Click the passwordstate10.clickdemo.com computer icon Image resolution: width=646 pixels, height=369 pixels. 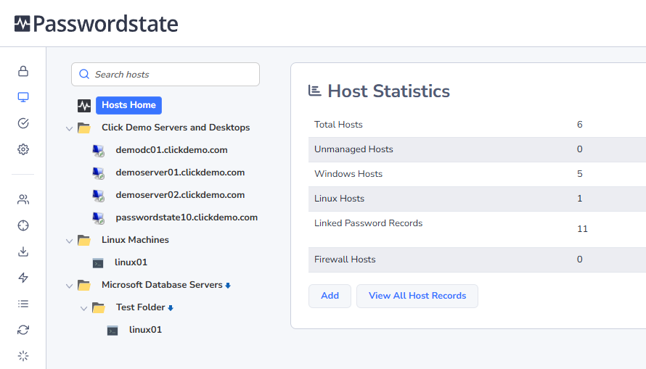tap(98, 218)
